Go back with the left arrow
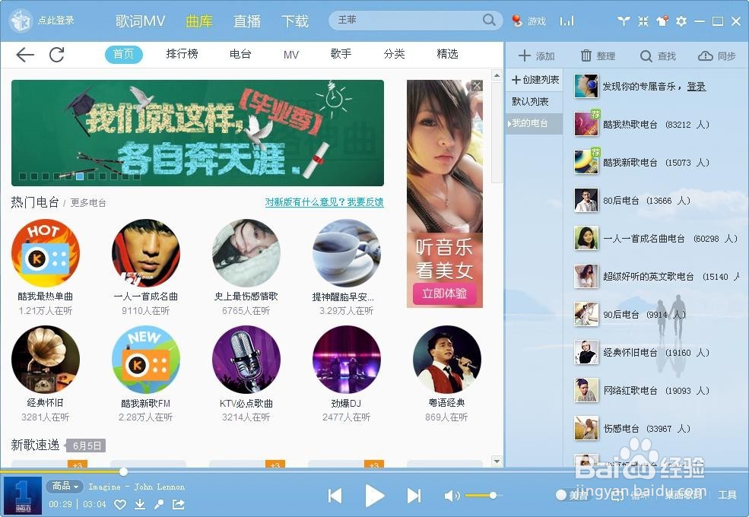This screenshot has height=517, width=749. [x=25, y=55]
